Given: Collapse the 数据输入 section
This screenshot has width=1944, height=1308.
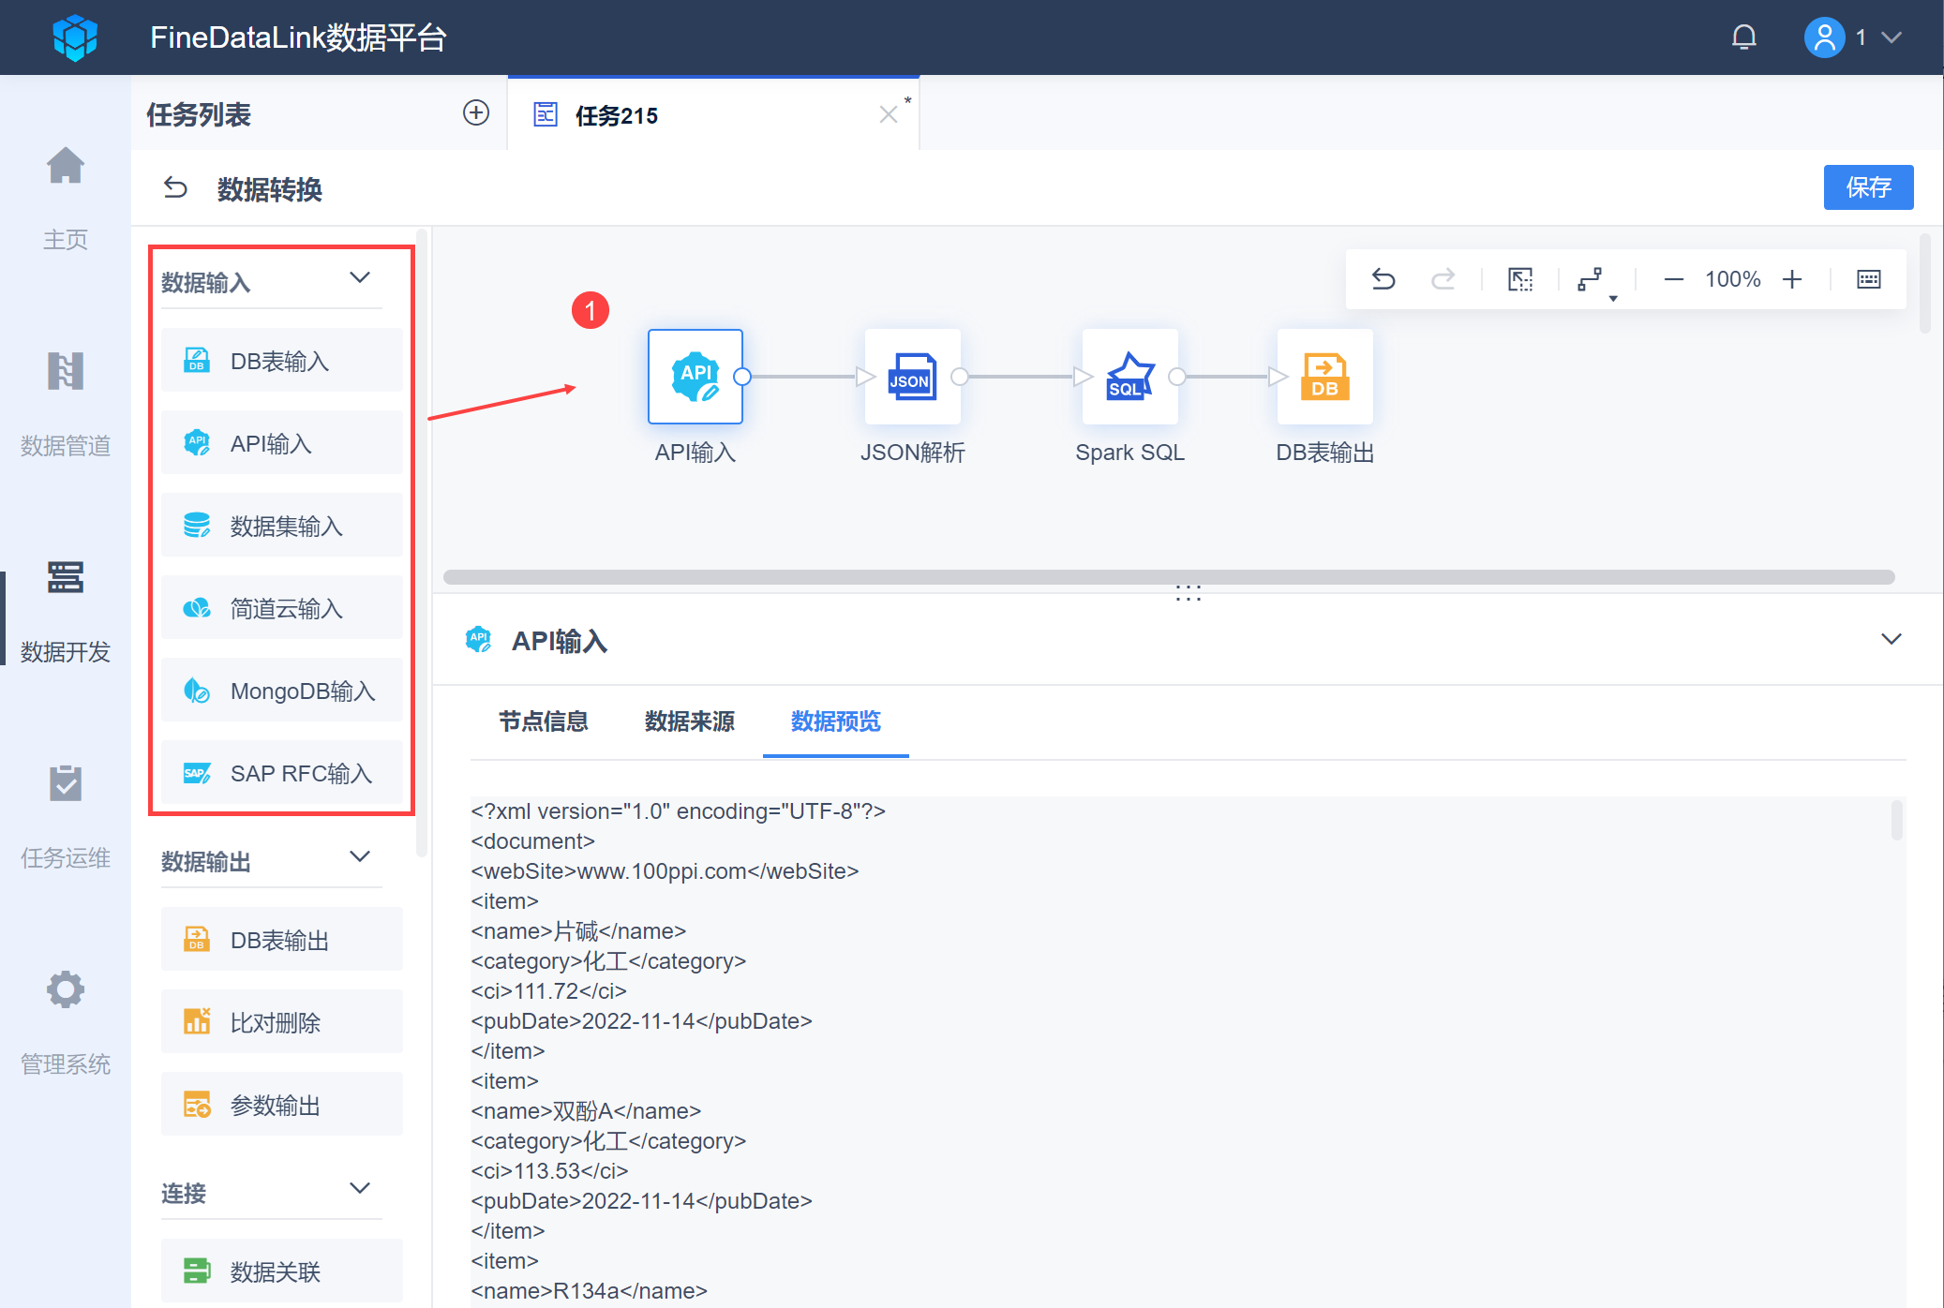Looking at the screenshot, I should [x=360, y=278].
